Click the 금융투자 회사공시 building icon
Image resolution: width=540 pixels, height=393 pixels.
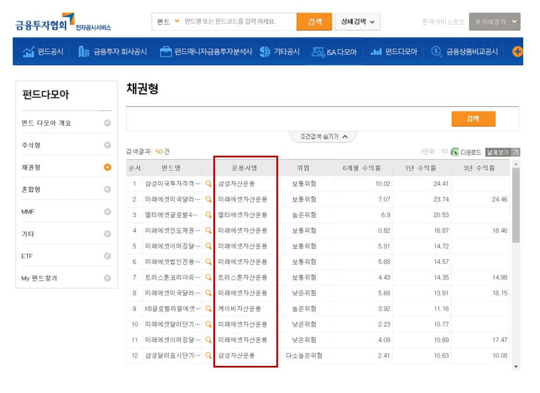pyautogui.click(x=84, y=52)
